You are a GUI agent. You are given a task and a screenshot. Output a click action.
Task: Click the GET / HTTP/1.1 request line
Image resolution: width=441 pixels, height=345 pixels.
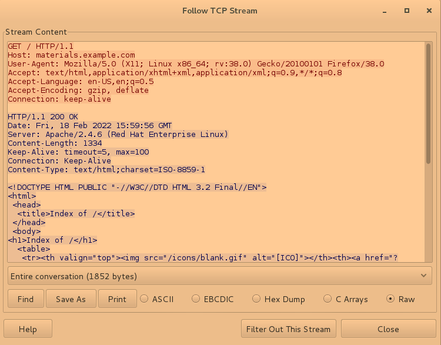(x=41, y=46)
